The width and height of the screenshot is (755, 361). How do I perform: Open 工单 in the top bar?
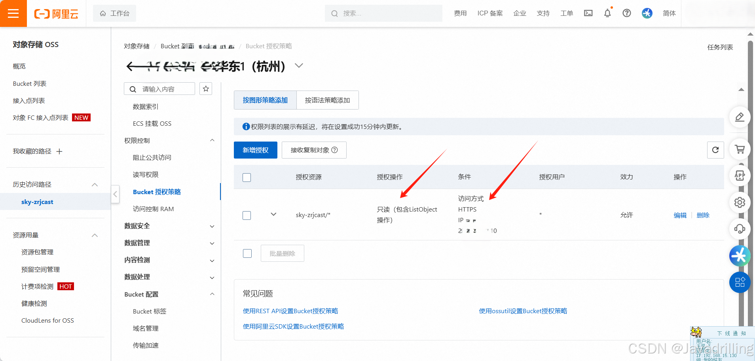567,13
